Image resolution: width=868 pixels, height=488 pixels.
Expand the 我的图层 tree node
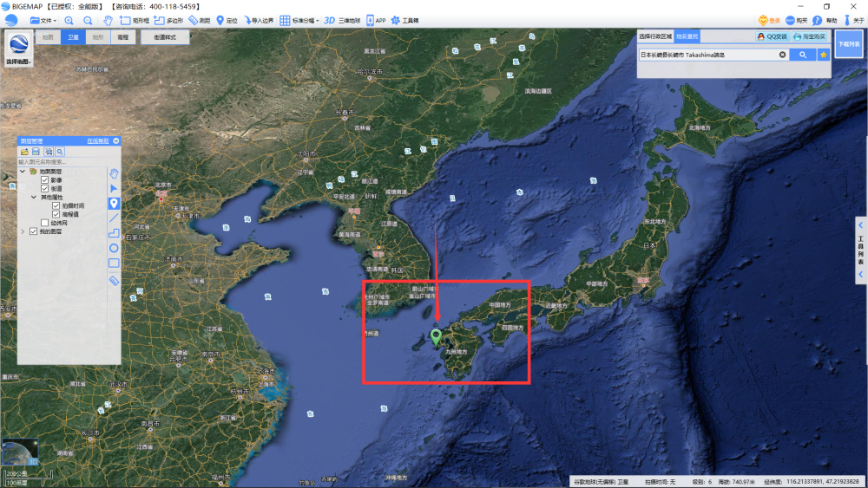23,231
